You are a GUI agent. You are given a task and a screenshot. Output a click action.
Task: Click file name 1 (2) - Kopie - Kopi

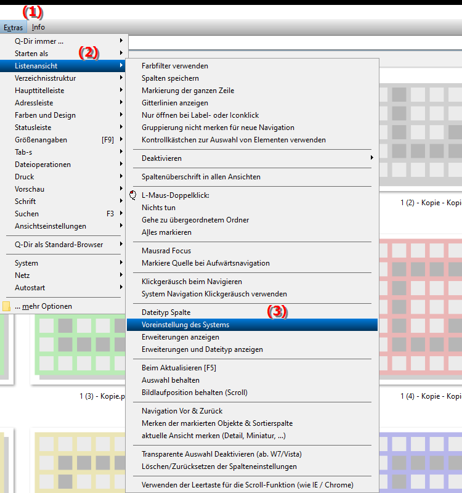(431, 203)
